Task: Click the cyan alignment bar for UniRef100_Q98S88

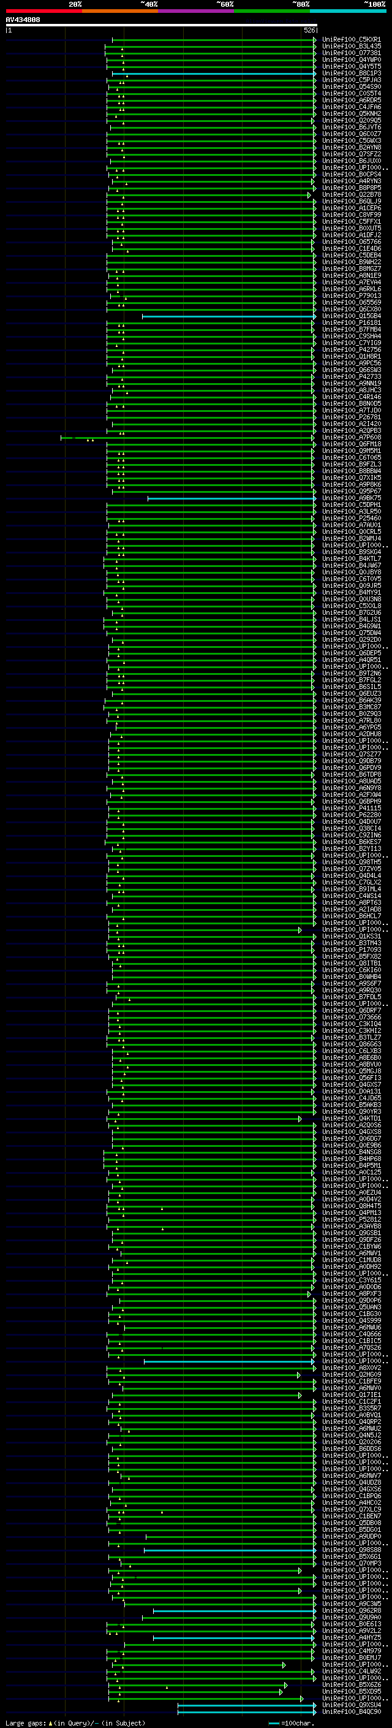Action: pyautogui.click(x=230, y=1550)
